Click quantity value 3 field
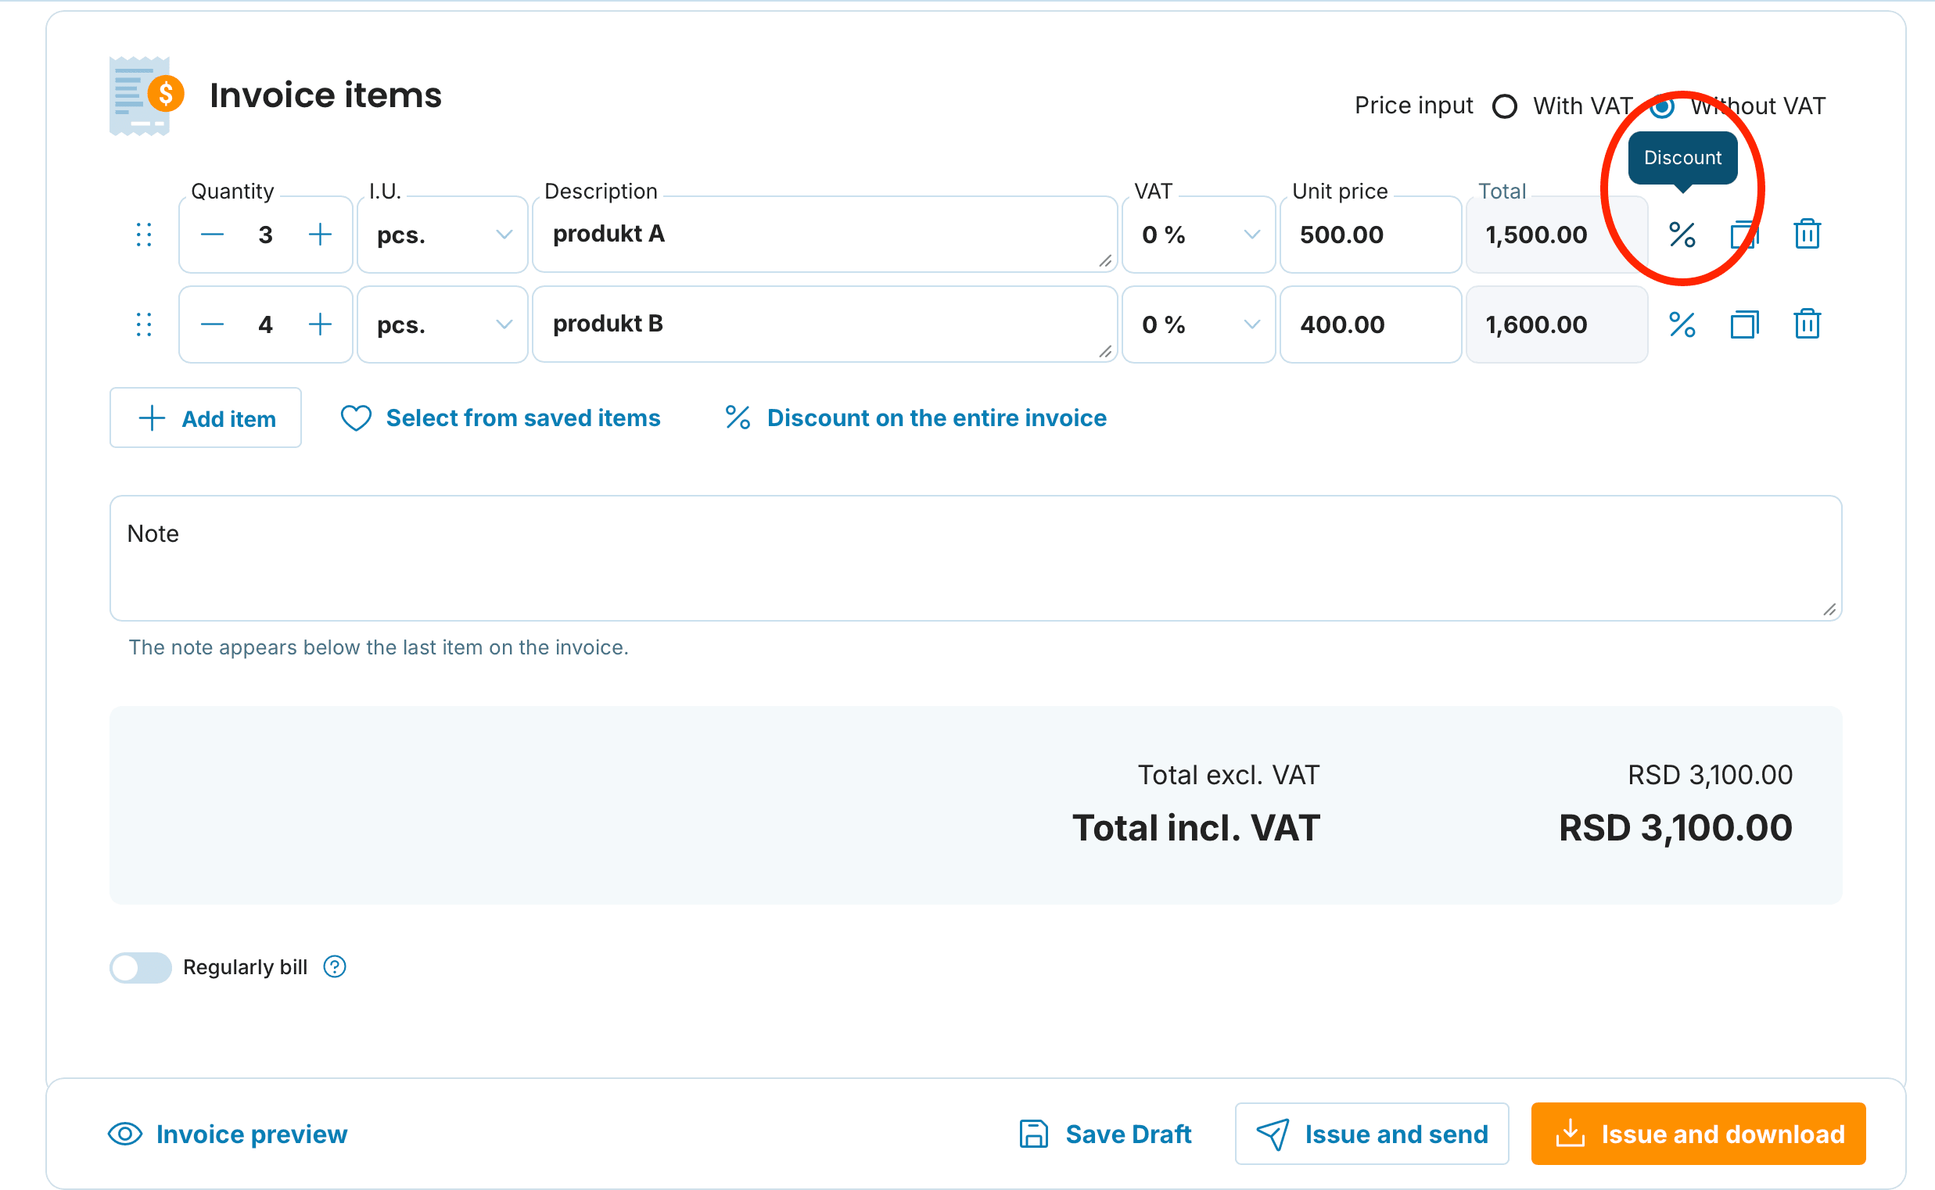This screenshot has width=1935, height=1190. (265, 235)
